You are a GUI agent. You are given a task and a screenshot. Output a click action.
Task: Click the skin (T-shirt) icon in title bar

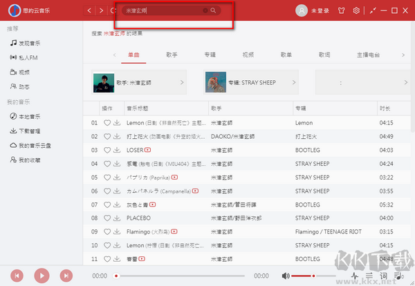(x=342, y=11)
